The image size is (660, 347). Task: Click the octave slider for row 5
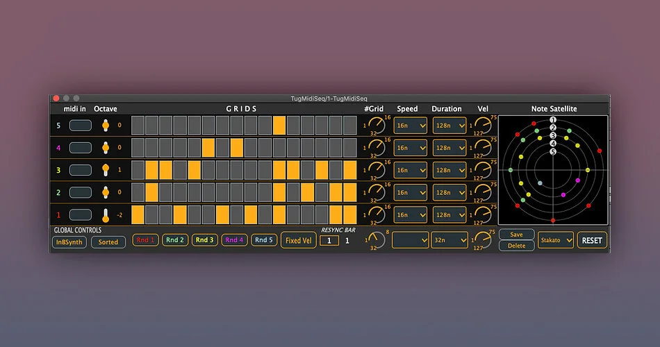(106, 126)
